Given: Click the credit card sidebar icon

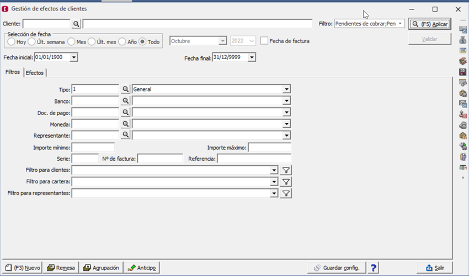Looking at the screenshot, I should (463, 51).
